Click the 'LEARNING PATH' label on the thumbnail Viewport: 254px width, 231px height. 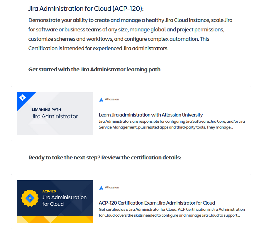pos(45,109)
